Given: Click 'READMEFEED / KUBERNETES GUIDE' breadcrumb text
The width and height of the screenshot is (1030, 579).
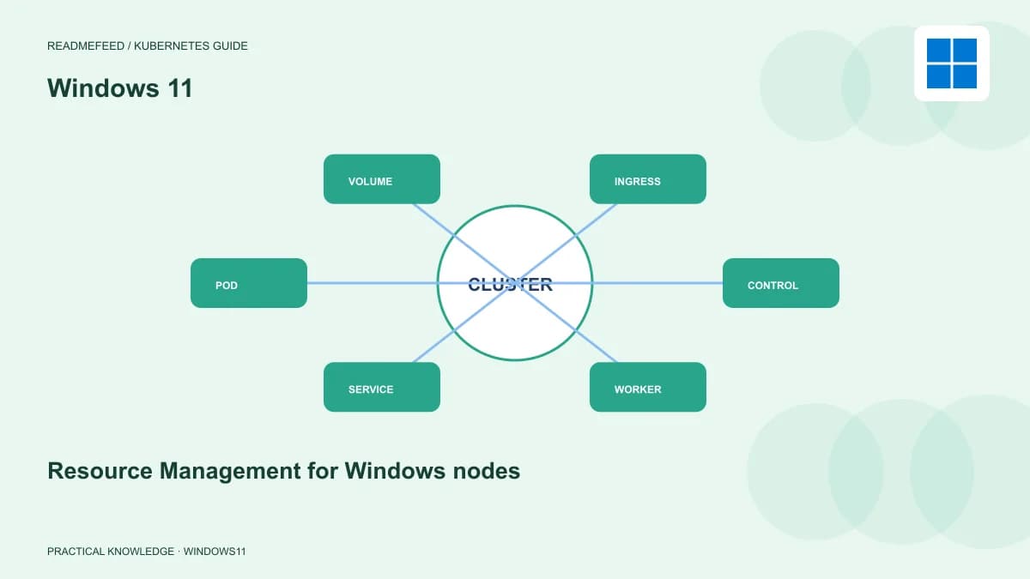Looking at the screenshot, I should pos(148,46).
